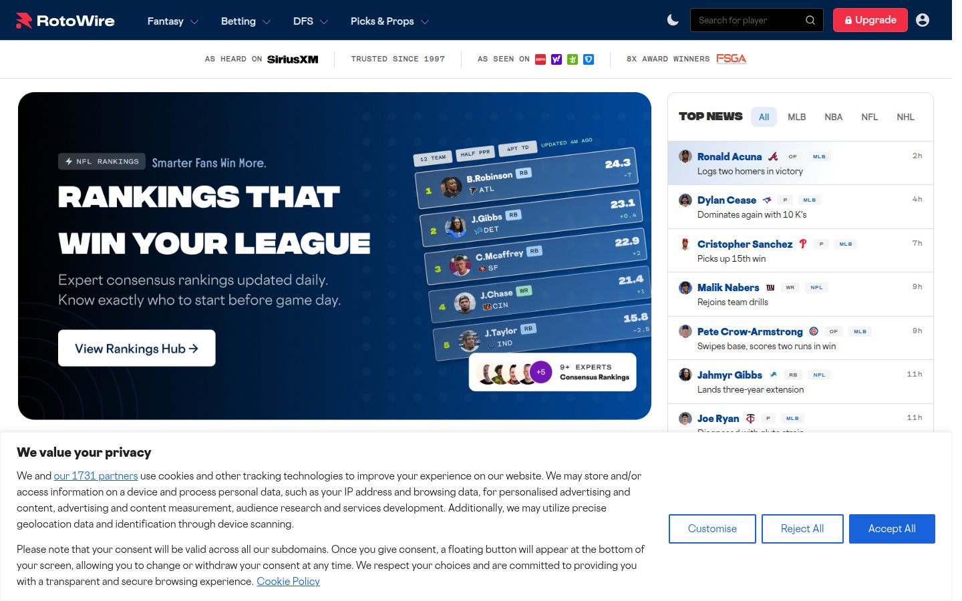Open Jahmyr Gibbs news item
This screenshot has height=601, width=962.
point(800,382)
